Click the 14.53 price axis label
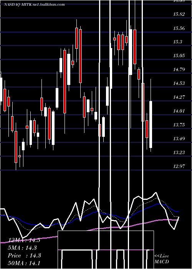Screen dimensions: 192x269 [179, 83]
